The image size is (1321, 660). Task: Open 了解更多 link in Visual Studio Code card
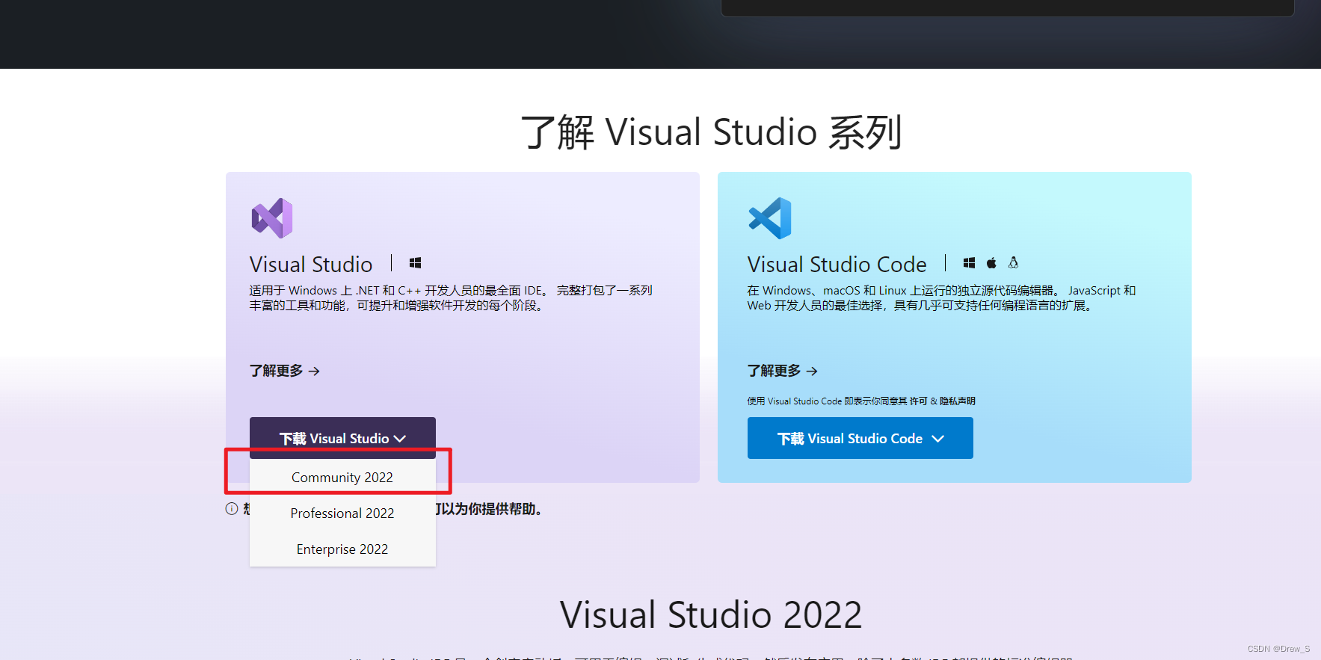(783, 371)
